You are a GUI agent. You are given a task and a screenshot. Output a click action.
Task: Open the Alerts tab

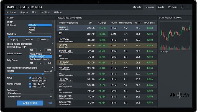point(161,7)
